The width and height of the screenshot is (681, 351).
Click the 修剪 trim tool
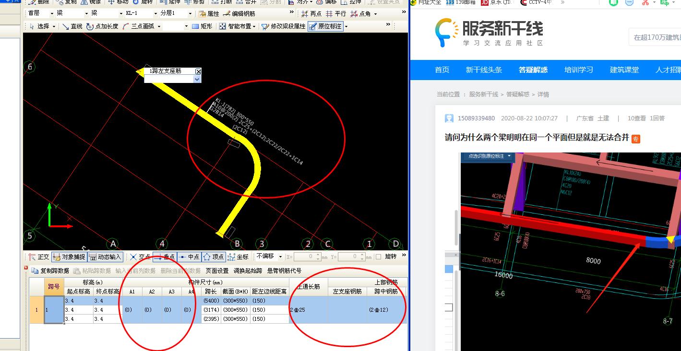click(x=194, y=2)
